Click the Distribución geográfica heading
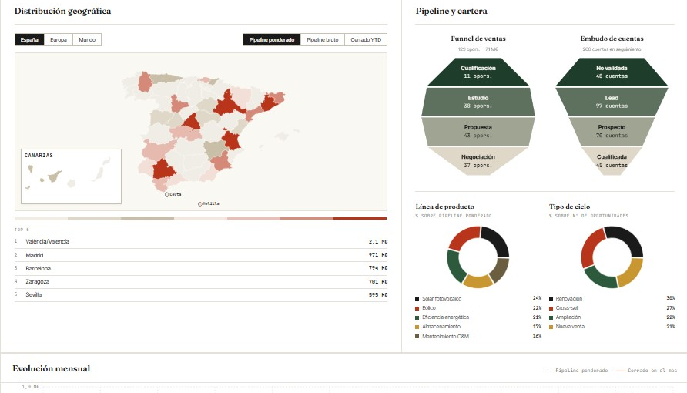 tap(62, 12)
